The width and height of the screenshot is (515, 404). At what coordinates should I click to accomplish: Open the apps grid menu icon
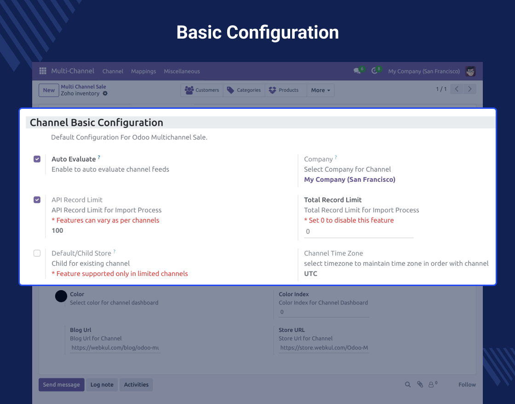[x=43, y=71]
